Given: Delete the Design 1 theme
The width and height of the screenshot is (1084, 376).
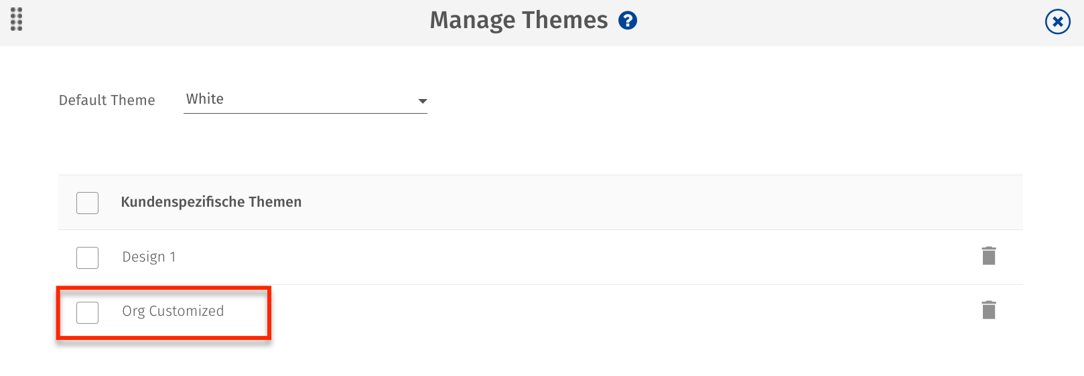Looking at the screenshot, I should coord(988,256).
